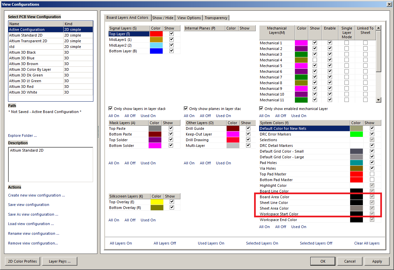Click Cancel button
394x270 pixels.
(x=350, y=261)
